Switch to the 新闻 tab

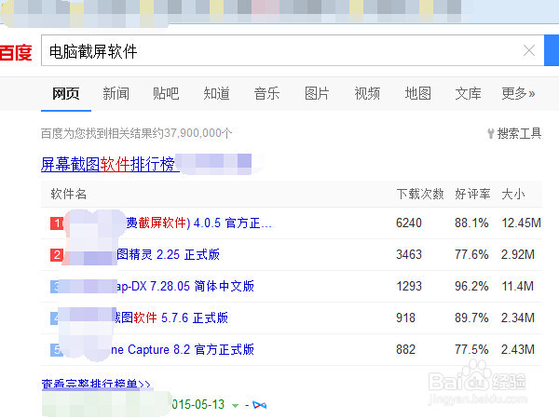pos(116,94)
